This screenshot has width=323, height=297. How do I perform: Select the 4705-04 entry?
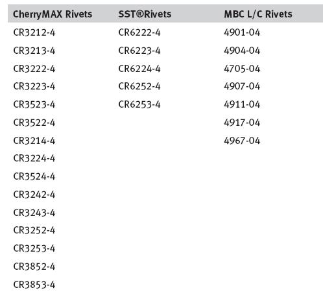(242, 69)
